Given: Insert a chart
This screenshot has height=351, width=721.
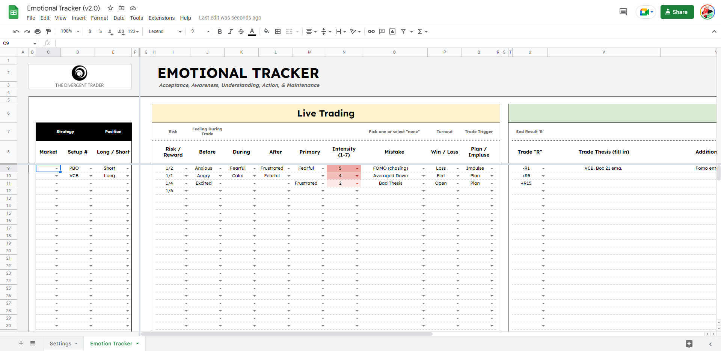Looking at the screenshot, I should (392, 31).
